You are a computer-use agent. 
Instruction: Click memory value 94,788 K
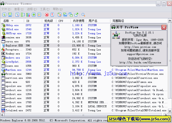coord(78,70)
